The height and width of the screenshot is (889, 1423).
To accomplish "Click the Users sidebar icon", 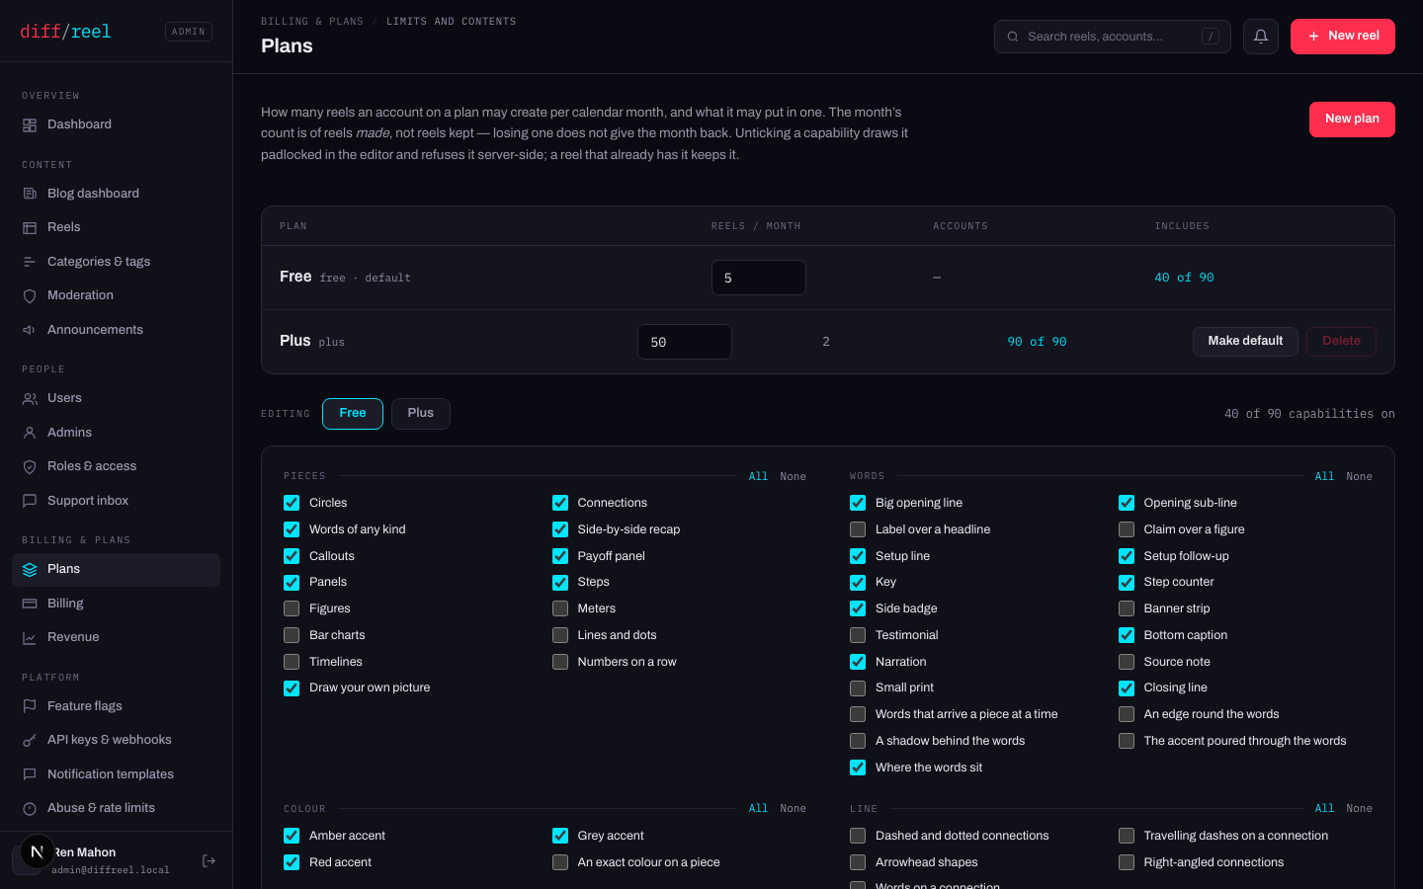I will coord(30,399).
